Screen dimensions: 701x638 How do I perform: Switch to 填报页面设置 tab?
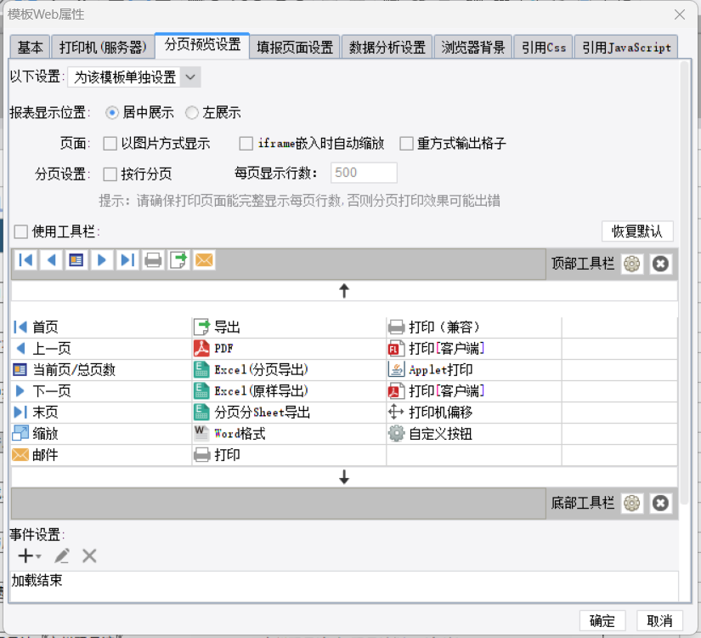coord(295,47)
